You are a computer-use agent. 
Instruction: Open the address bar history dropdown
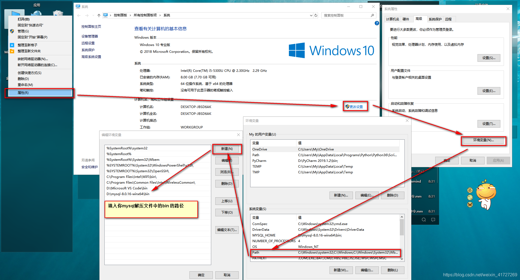coord(311,16)
